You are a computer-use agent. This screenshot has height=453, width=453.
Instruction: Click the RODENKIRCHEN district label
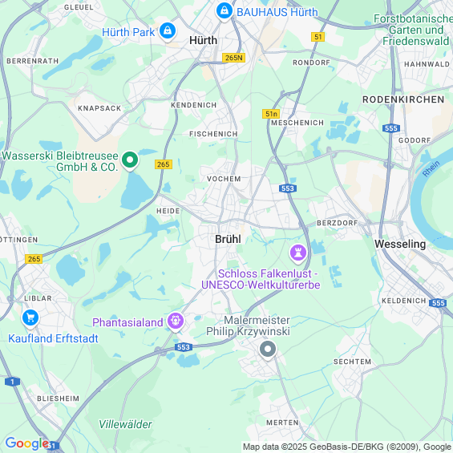(403, 99)
